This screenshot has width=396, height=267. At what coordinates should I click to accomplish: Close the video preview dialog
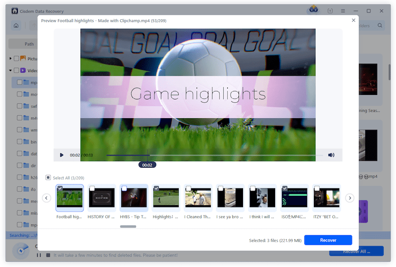point(353,20)
